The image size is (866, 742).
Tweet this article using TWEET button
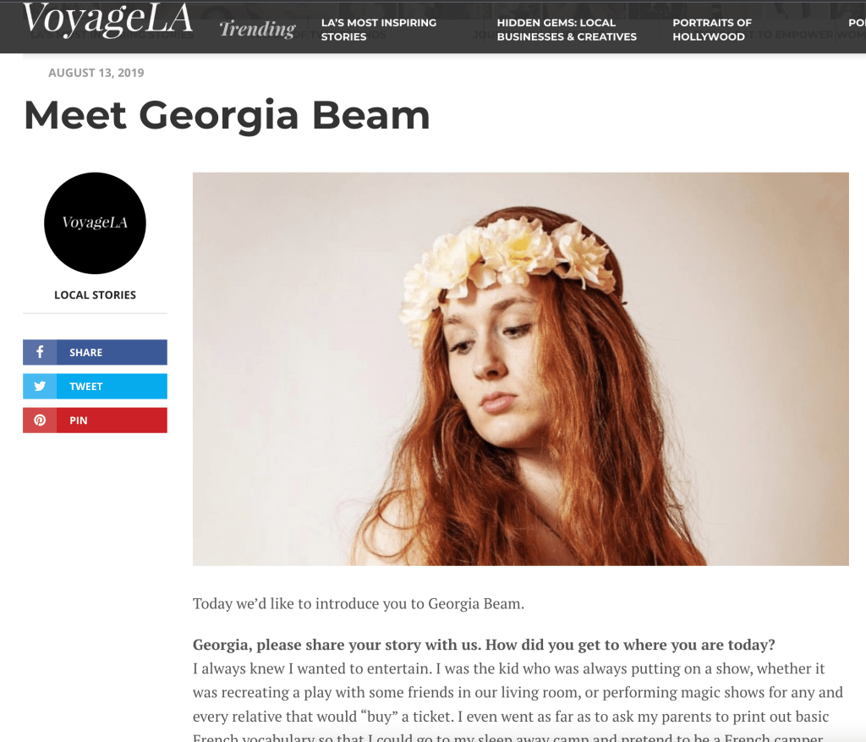click(x=95, y=386)
